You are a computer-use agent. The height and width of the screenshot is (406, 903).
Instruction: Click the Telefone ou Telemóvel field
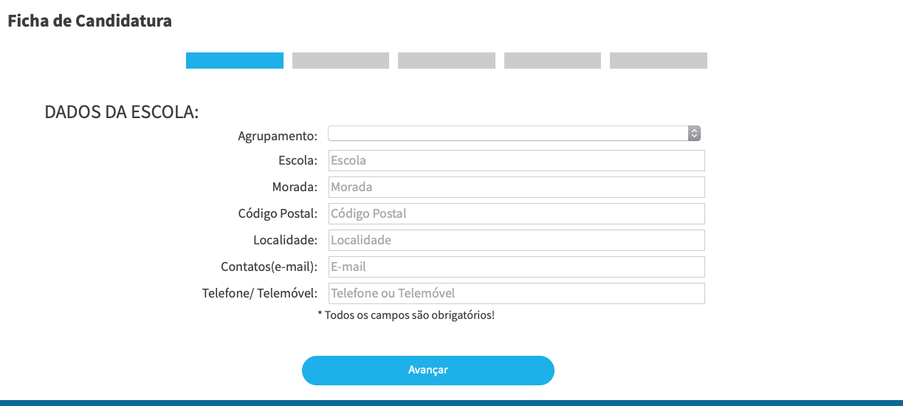pyautogui.click(x=516, y=293)
